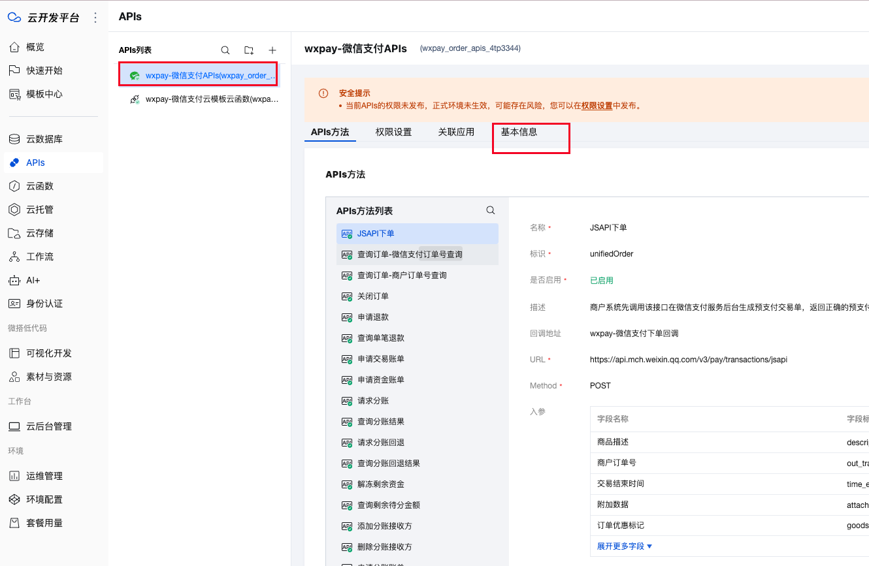Click the safety warning icon beside 安全提示
The height and width of the screenshot is (566, 869).
pyautogui.click(x=323, y=93)
